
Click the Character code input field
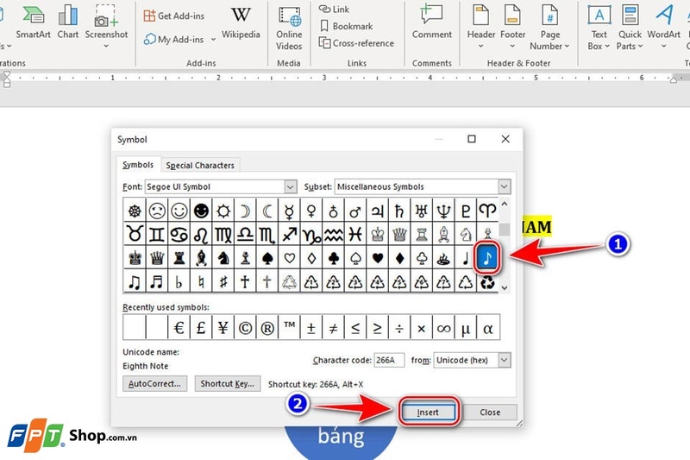point(389,360)
